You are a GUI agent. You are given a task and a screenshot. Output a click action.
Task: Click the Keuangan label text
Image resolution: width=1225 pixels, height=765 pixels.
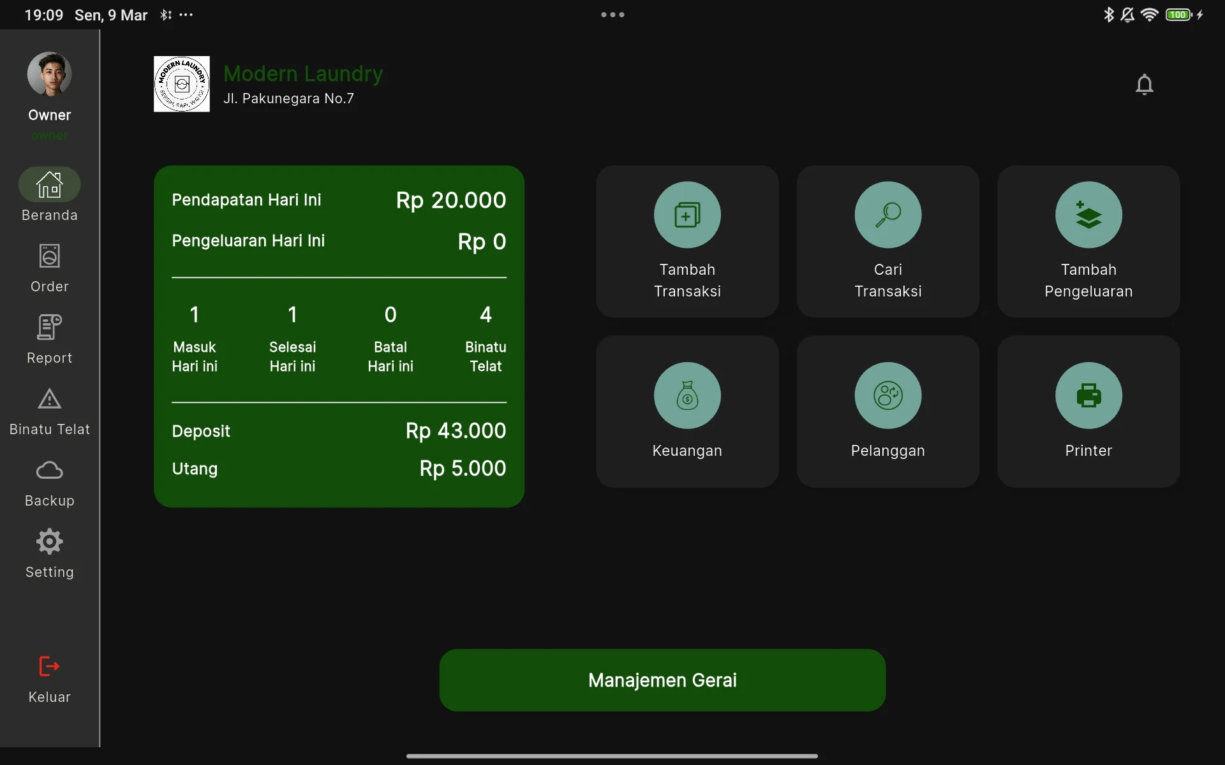point(687,451)
